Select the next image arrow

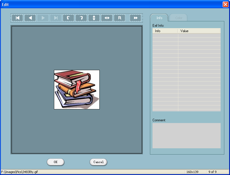(43, 18)
